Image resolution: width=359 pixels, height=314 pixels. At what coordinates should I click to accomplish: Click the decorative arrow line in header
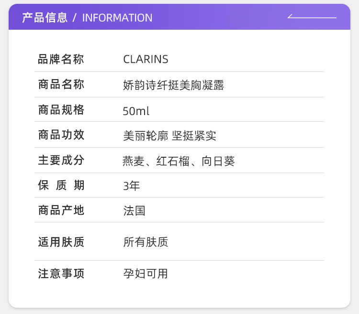(x=312, y=17)
